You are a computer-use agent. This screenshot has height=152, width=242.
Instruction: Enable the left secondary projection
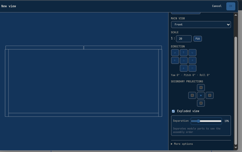(192, 95)
